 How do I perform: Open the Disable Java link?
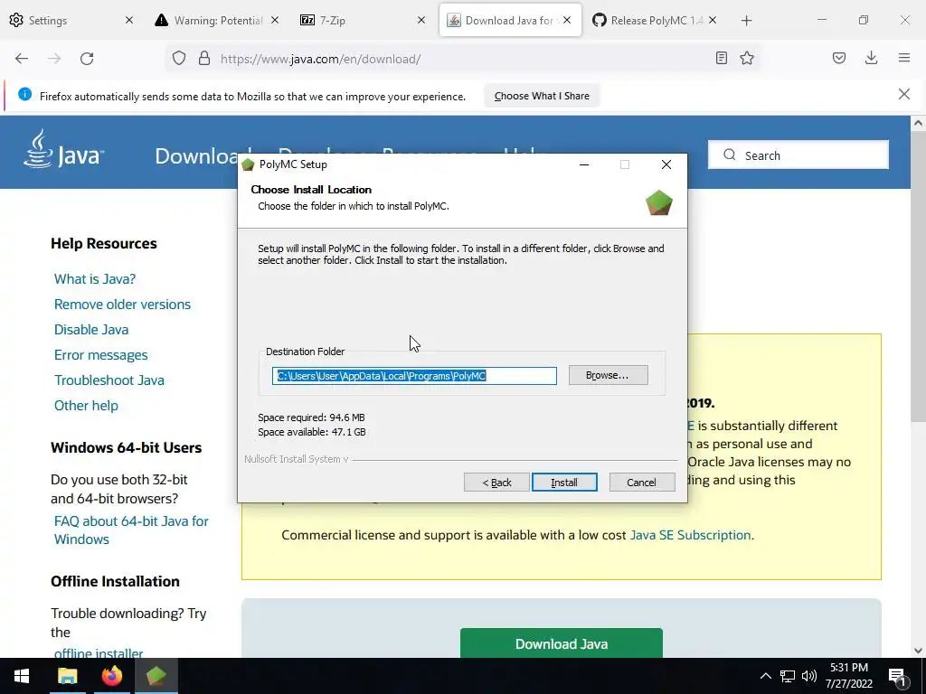[x=91, y=330]
